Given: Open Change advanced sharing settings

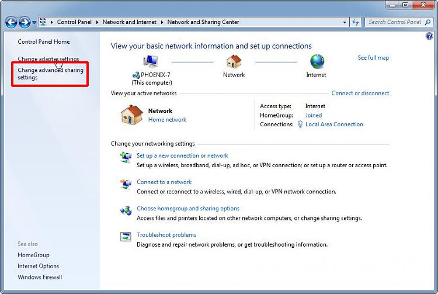Looking at the screenshot, I should pos(51,74).
